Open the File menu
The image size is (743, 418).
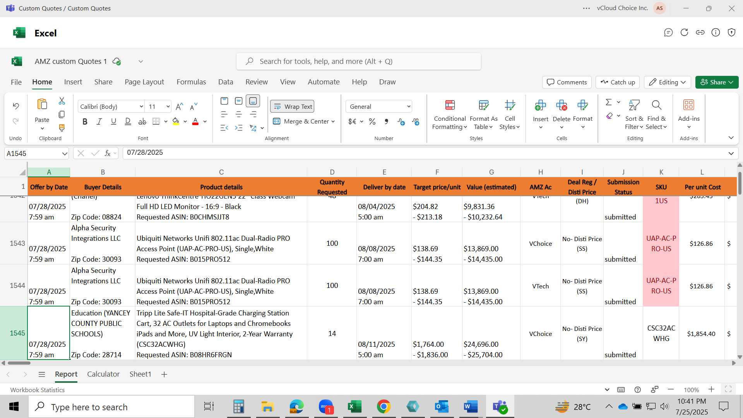pos(16,82)
